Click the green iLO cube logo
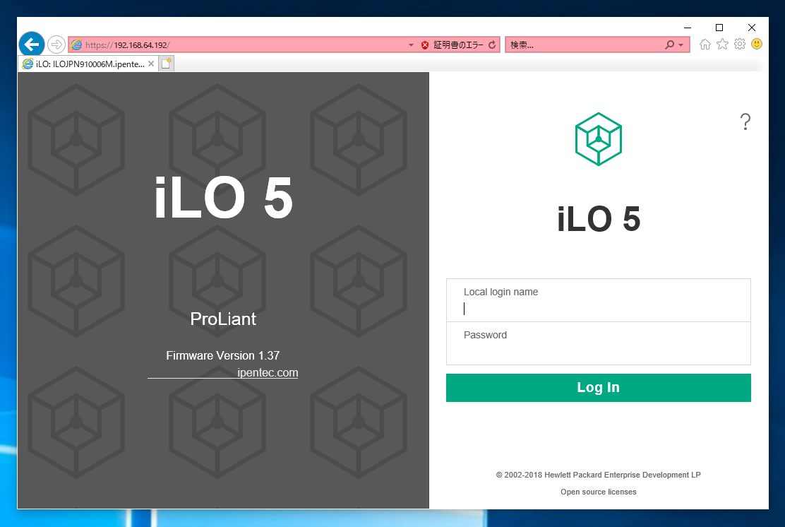Screen dimensions: 785x527 (598, 139)
